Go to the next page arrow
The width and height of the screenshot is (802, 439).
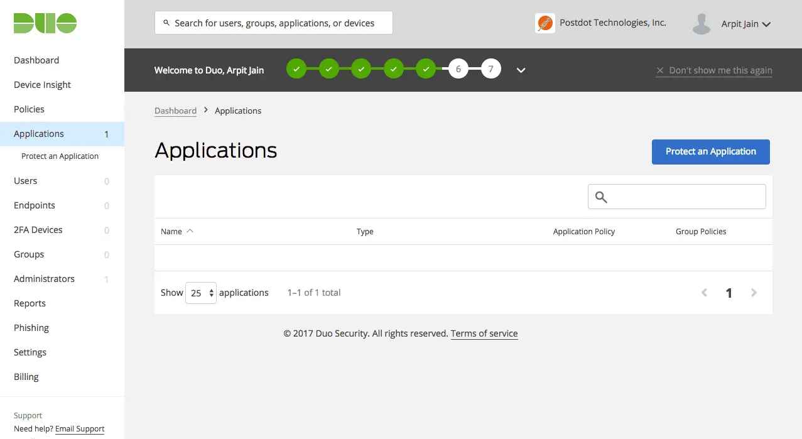coord(754,293)
